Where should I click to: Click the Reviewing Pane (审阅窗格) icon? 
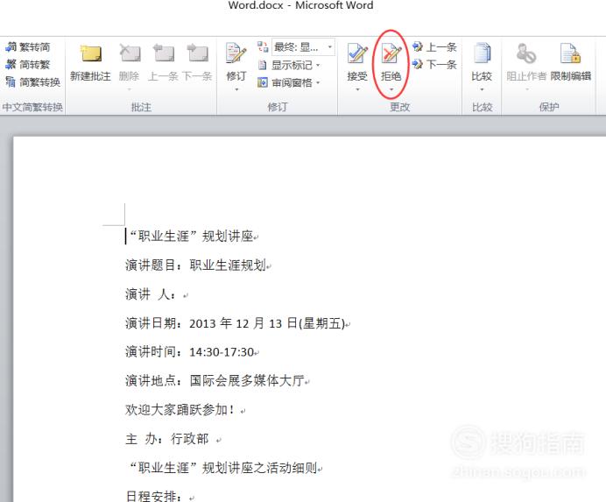(x=263, y=82)
